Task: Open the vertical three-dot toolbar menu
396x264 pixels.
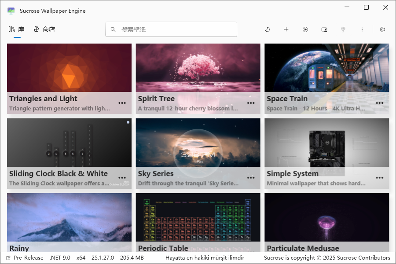Action: tap(362, 29)
